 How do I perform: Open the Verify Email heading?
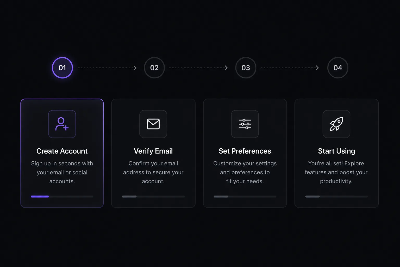pos(153,151)
